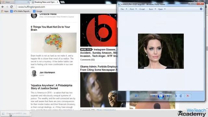208x117 pixels.
Task: Delete the image with red X
Action: pos(188,96)
